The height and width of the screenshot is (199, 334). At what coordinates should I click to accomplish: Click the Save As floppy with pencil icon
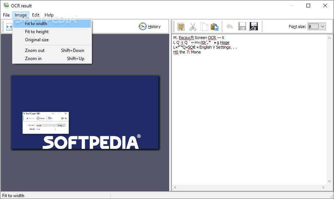(x=254, y=27)
